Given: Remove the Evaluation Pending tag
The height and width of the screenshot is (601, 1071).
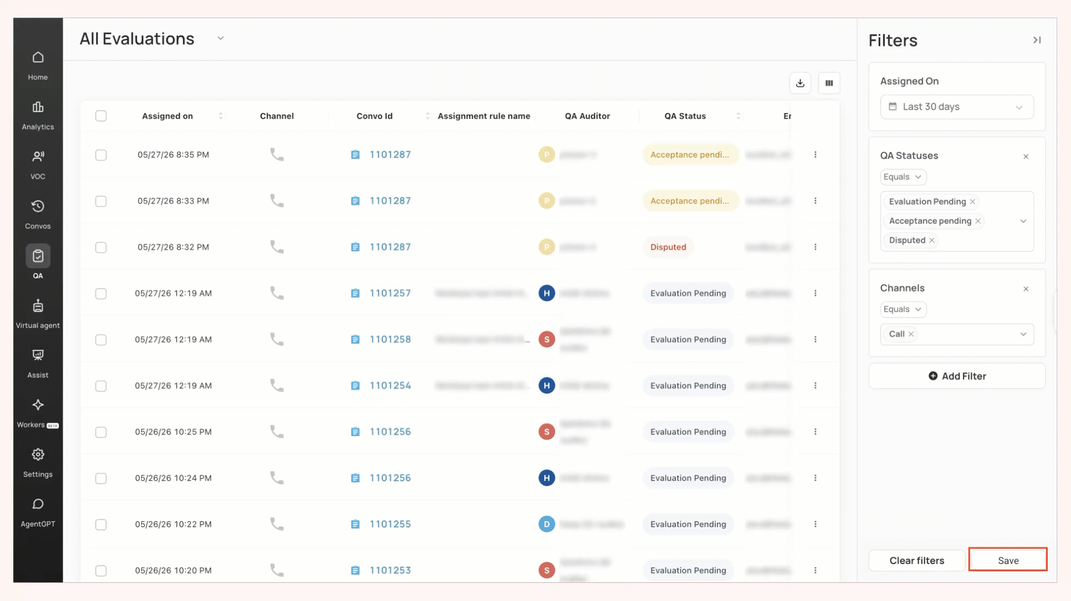Looking at the screenshot, I should pyautogui.click(x=972, y=201).
